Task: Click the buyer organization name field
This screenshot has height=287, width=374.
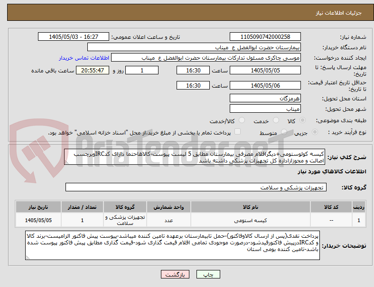Action: [194, 47]
